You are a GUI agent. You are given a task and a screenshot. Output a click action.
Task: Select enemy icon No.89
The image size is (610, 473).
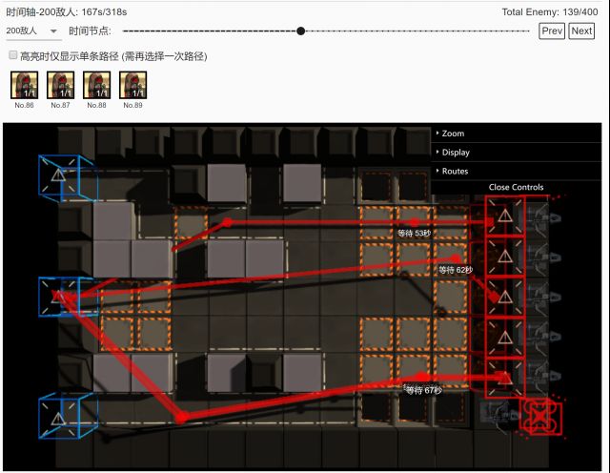click(132, 86)
